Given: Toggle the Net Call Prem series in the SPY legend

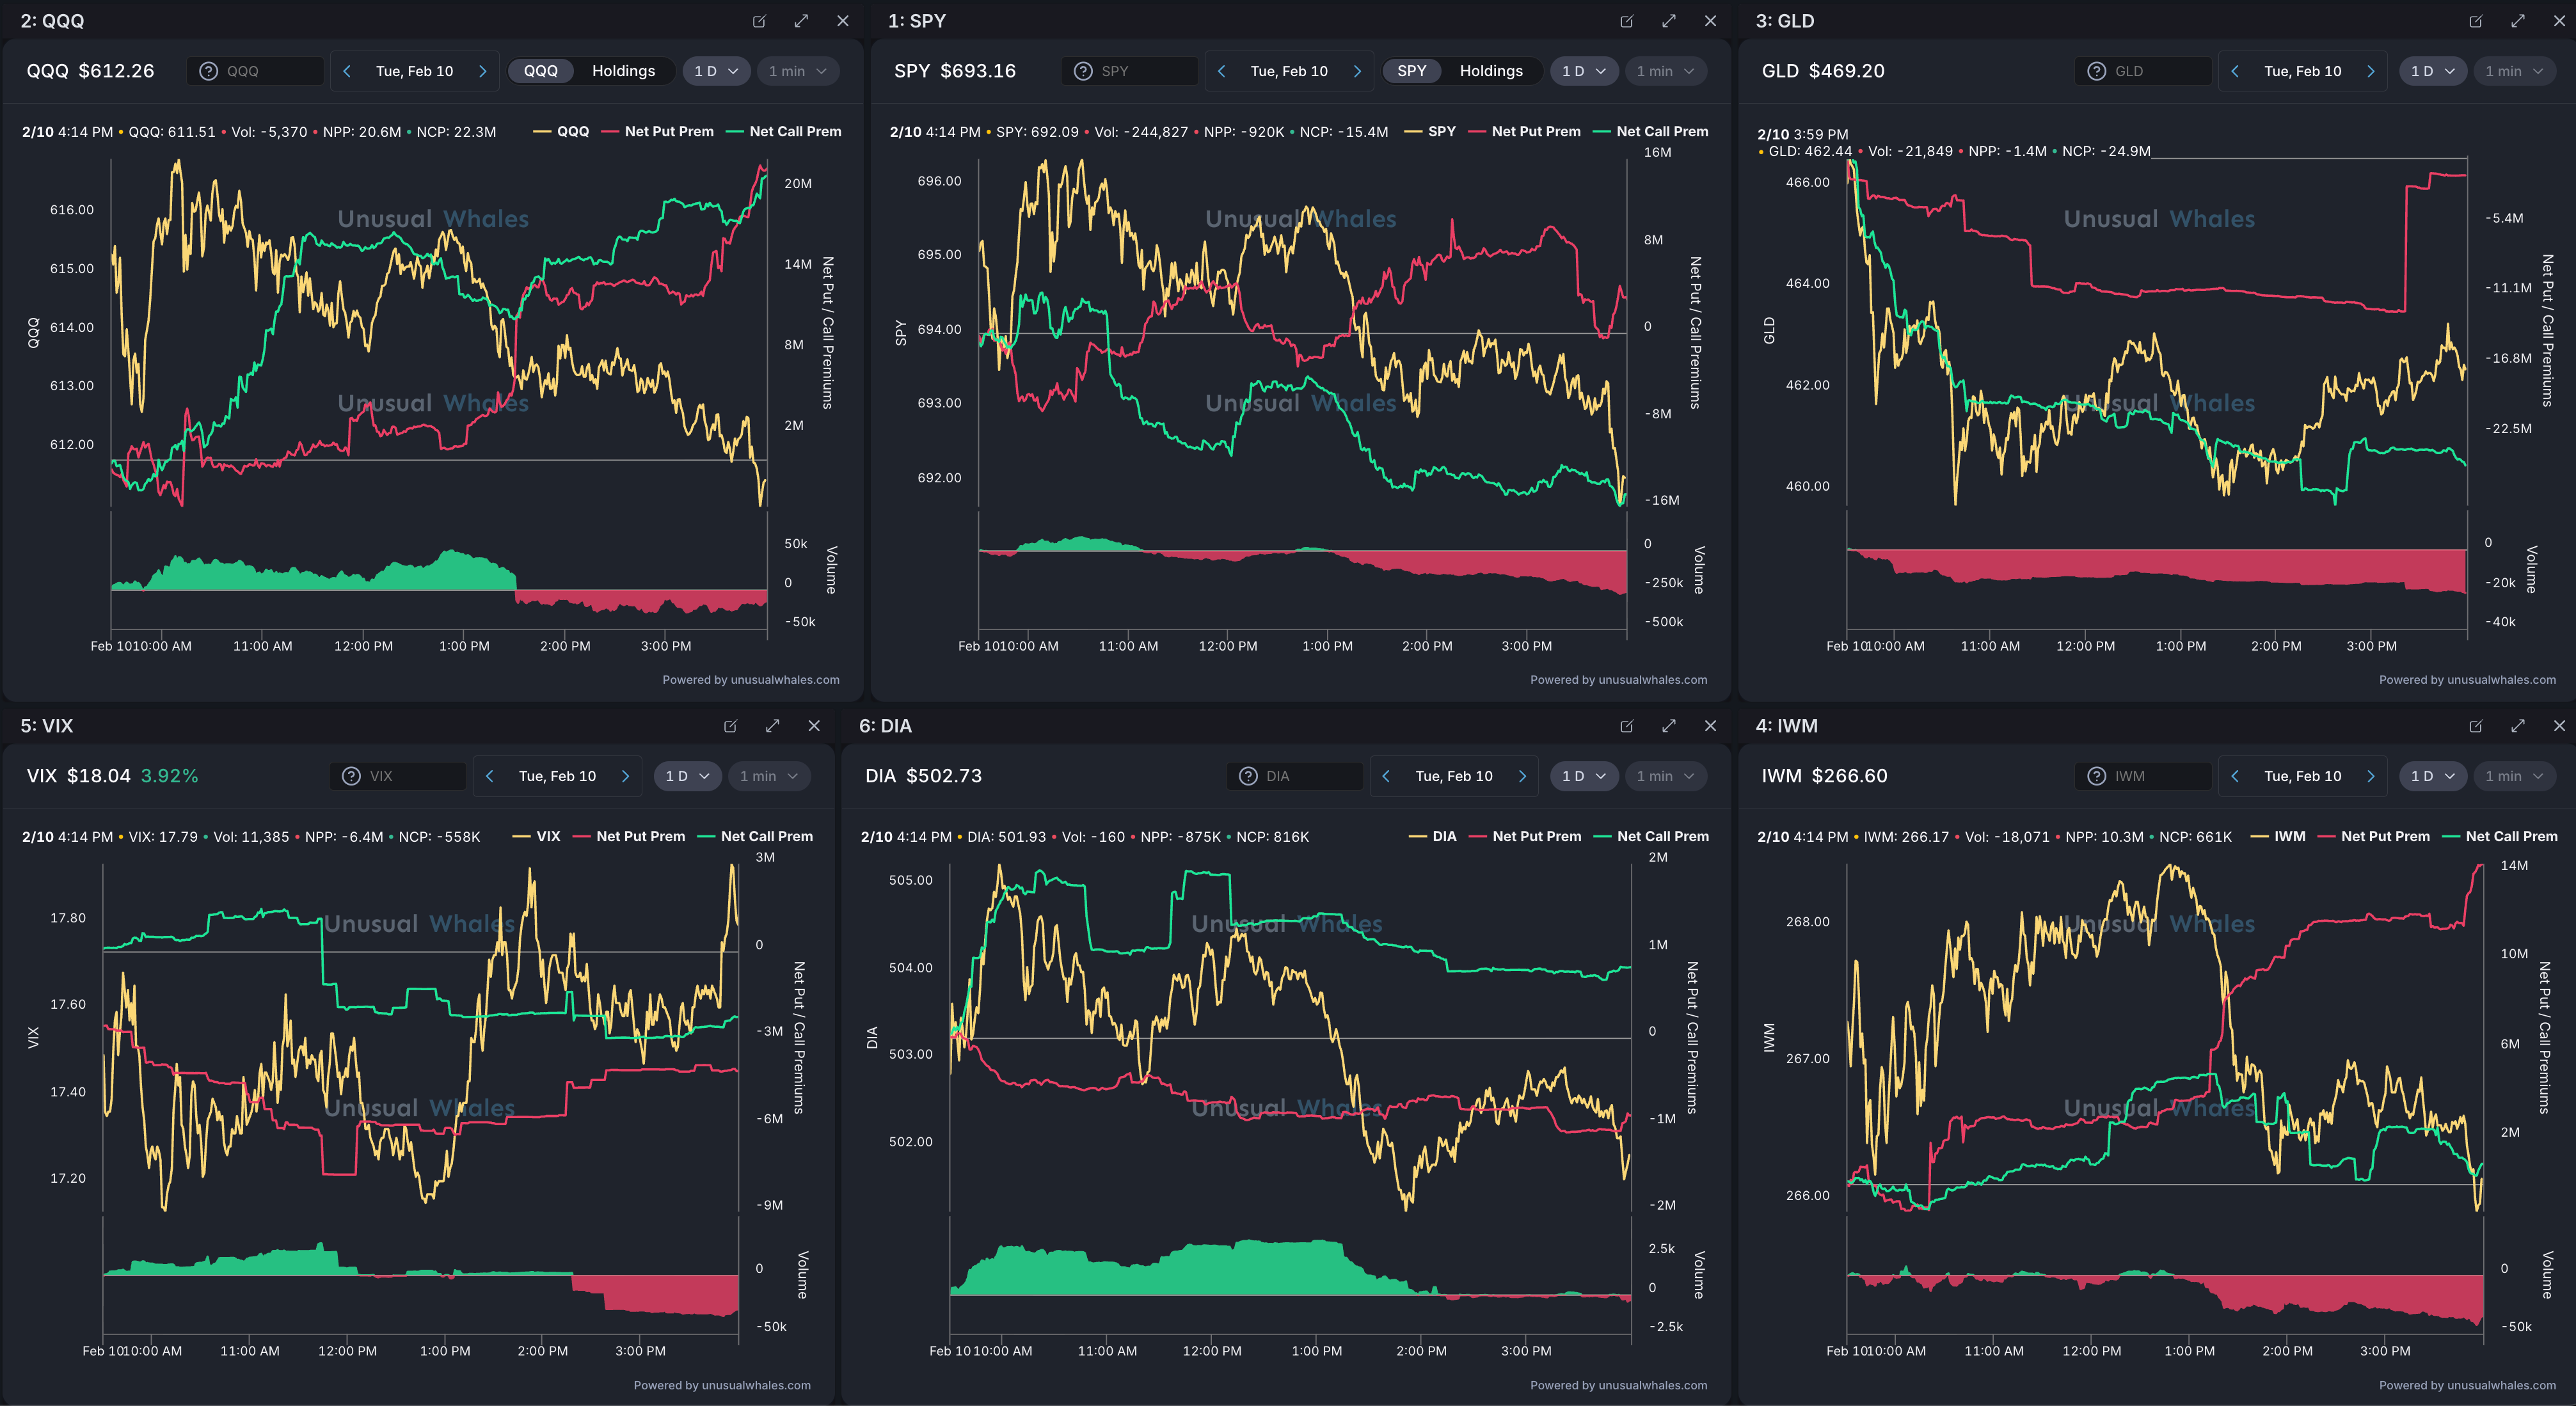Looking at the screenshot, I should coord(1661,131).
